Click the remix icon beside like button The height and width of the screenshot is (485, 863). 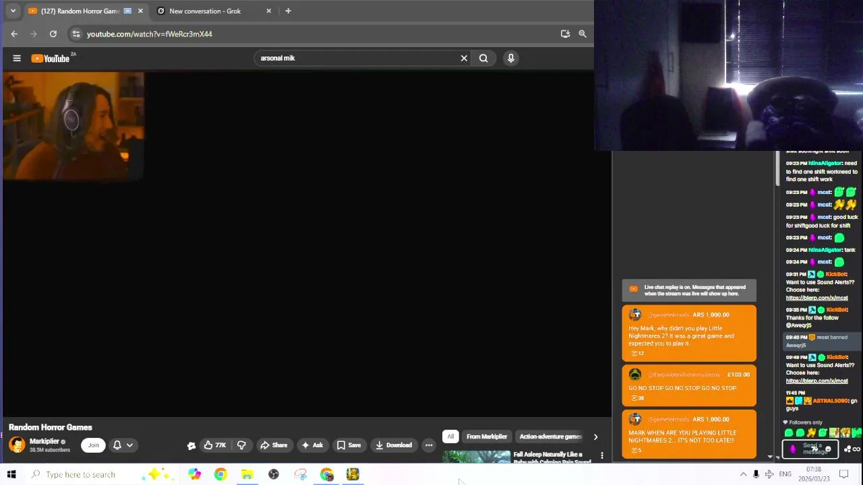pos(191,445)
